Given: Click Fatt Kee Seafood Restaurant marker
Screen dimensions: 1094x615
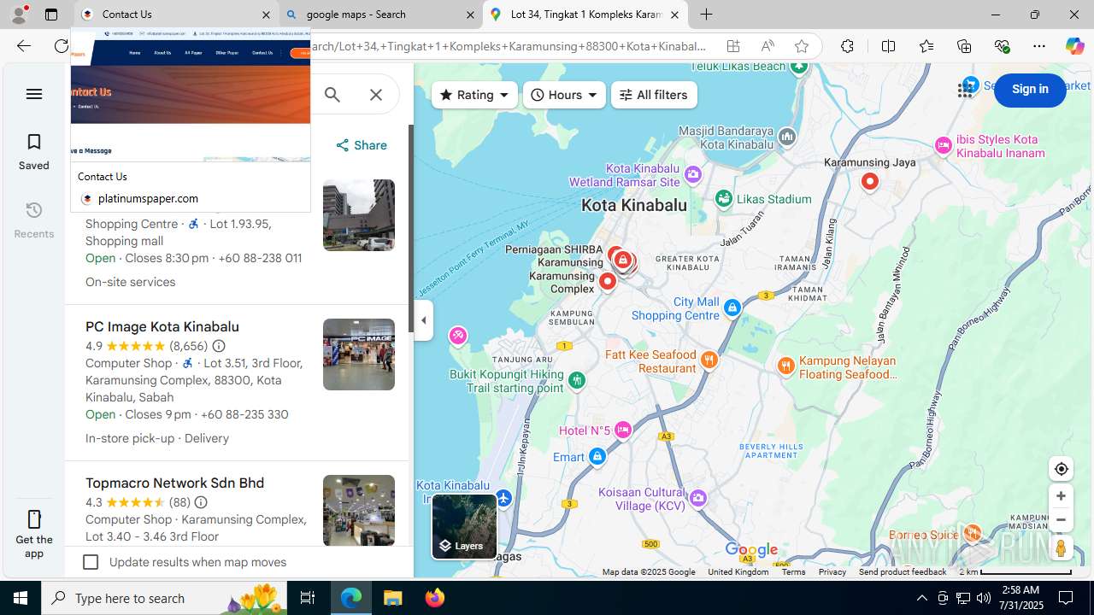Looking at the screenshot, I should [709, 360].
